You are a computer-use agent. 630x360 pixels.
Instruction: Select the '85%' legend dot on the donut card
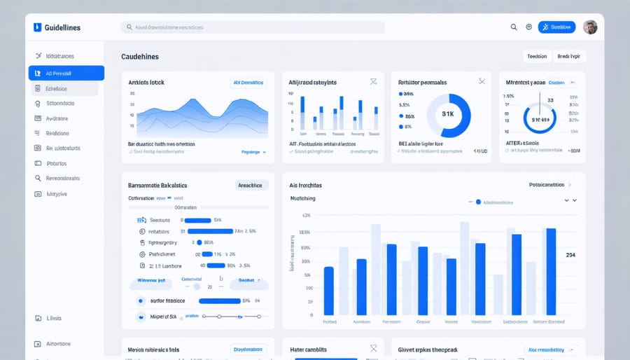(401, 116)
